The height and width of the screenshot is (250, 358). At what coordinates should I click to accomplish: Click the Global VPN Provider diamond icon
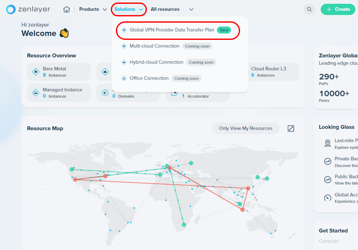(124, 30)
